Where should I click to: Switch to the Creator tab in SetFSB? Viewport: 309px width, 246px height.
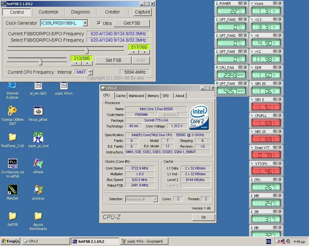[x=112, y=12]
